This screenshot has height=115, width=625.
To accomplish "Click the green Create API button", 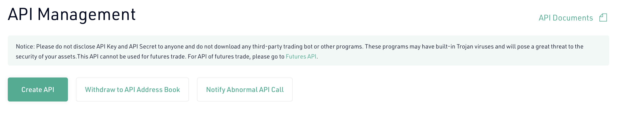I will pyautogui.click(x=38, y=89).
